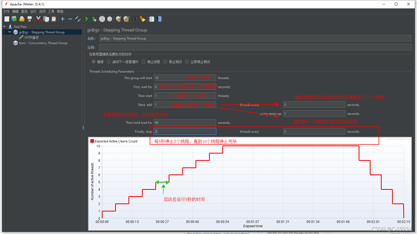Cut the selected element with scissors icon
This screenshot has height=234, width=417.
click(38, 19)
